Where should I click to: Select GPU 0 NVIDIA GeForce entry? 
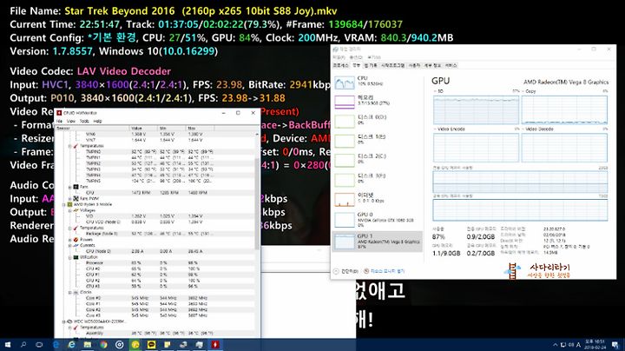coord(377,220)
